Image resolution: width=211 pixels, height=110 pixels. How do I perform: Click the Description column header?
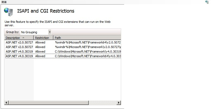coord(13,38)
